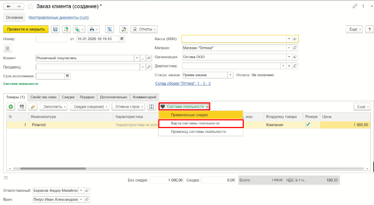Open Неотправленные документы (сул) link
Screen dimensions: 374x205
[x=58, y=18]
